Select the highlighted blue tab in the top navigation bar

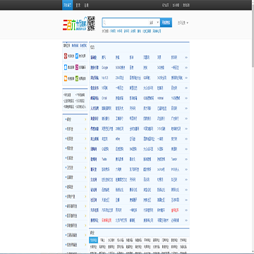coord(68,5)
